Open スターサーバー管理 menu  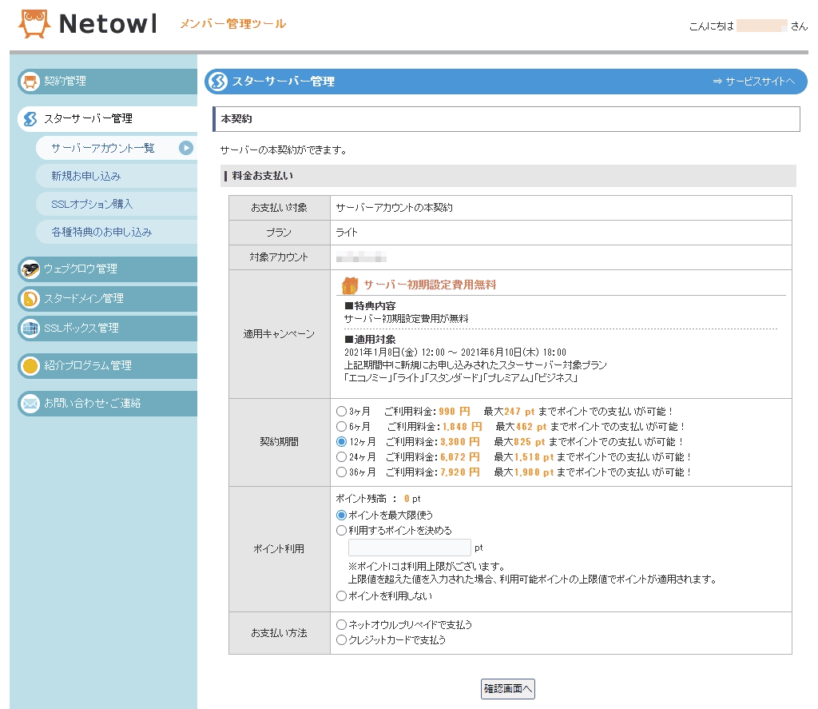point(108,119)
